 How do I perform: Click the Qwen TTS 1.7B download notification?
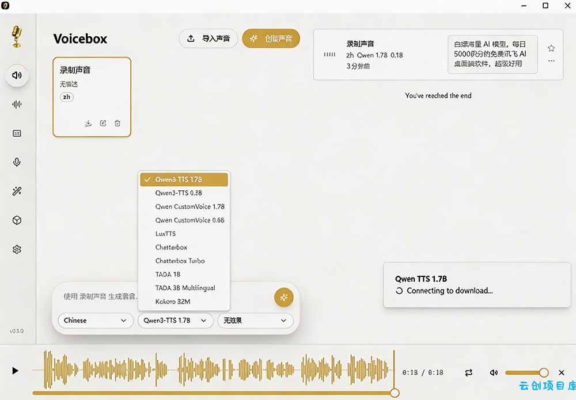(x=477, y=285)
